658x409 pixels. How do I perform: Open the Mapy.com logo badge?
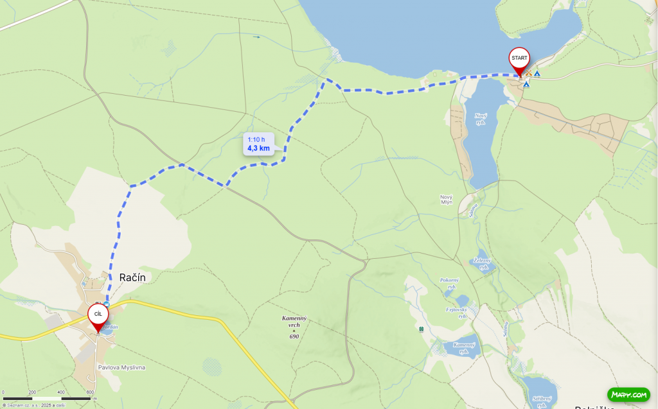(628, 394)
